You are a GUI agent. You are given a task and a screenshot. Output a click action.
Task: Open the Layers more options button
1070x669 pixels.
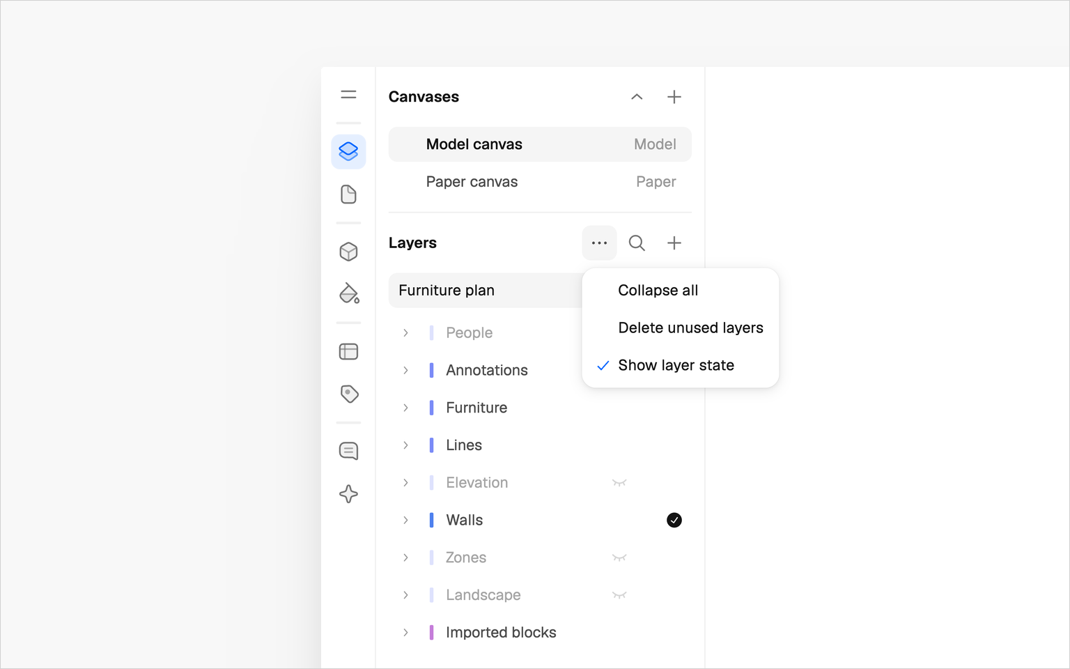click(599, 243)
